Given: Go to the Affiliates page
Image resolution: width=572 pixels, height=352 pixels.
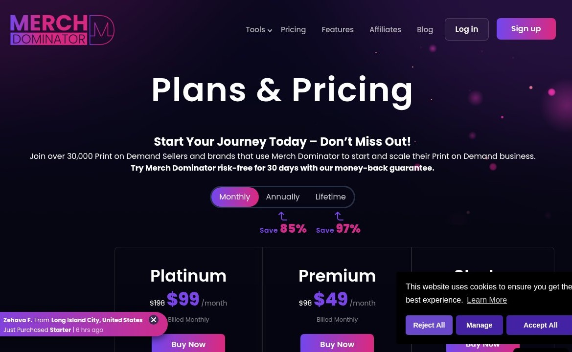Looking at the screenshot, I should [x=385, y=29].
